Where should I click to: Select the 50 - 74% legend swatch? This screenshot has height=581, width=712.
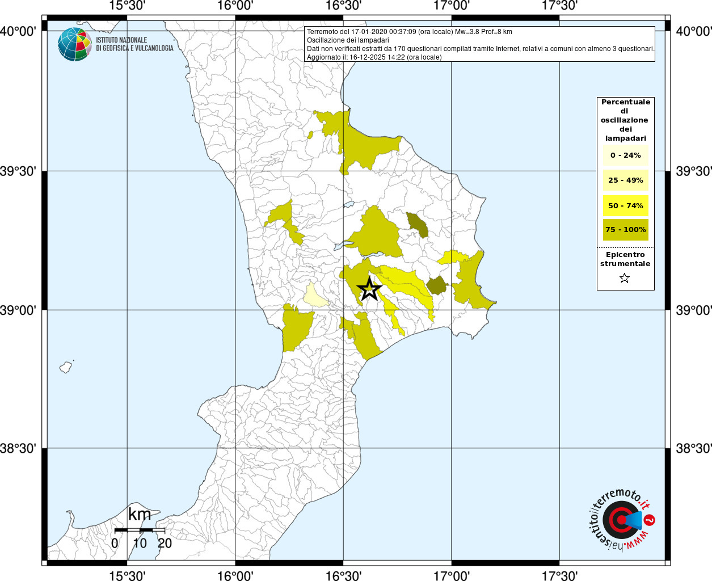[625, 205]
